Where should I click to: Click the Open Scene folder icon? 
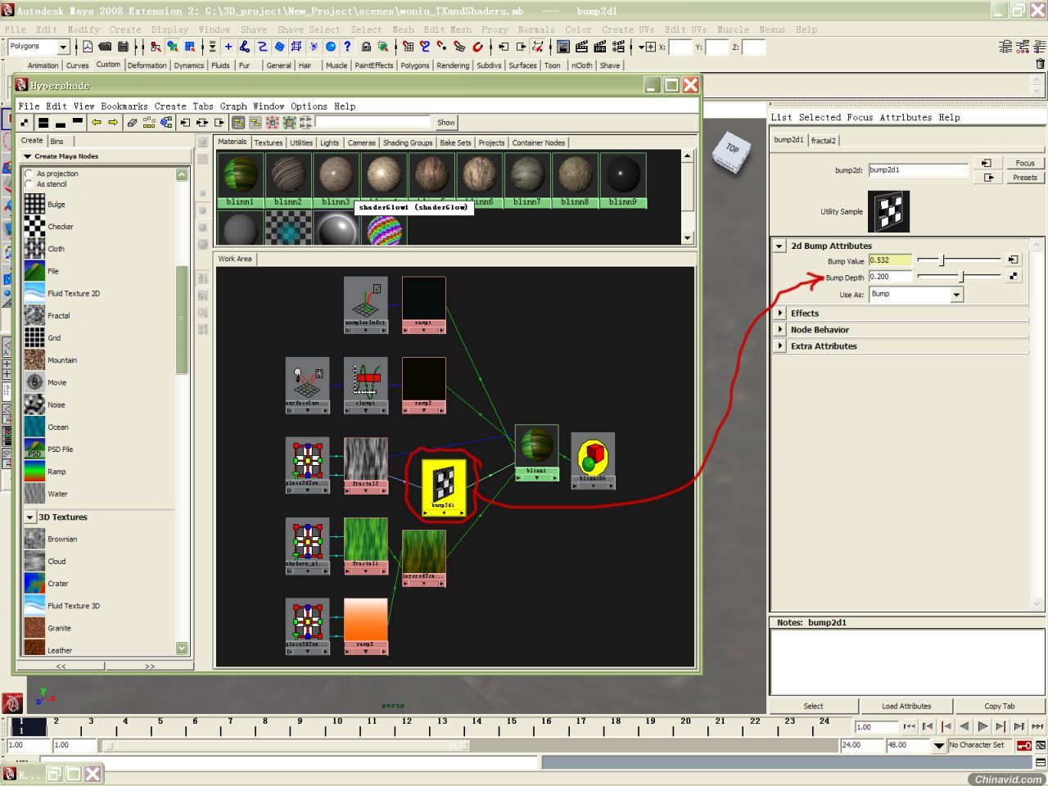coord(105,47)
